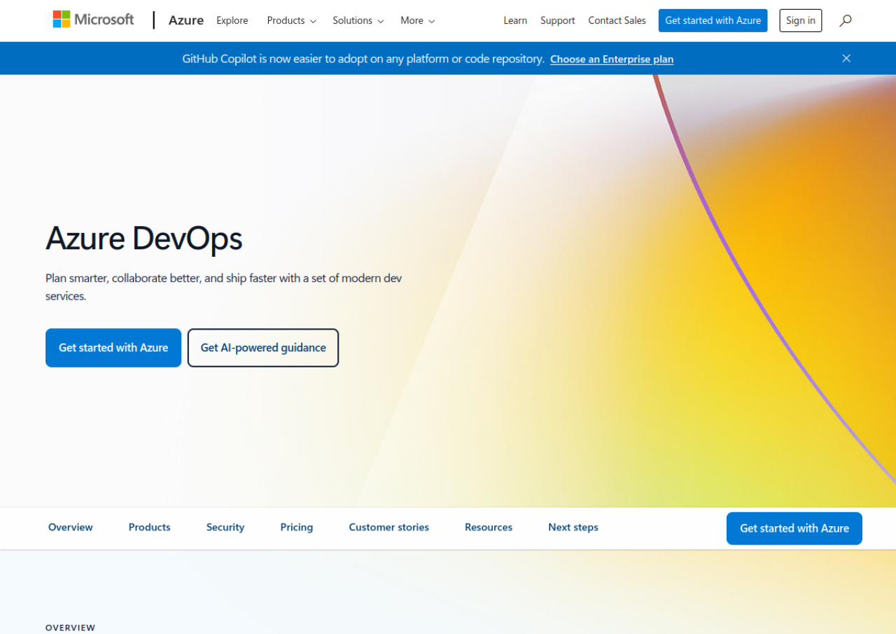Dismiss the GitHub Copilot banner
The image size is (896, 634).
click(x=846, y=58)
